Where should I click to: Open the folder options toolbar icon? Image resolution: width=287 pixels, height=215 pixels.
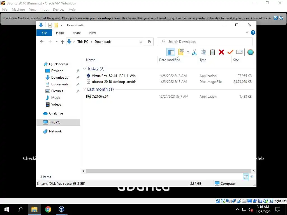(181, 52)
